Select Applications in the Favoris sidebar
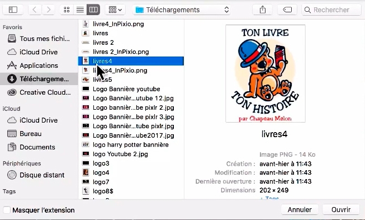This screenshot has width=365, height=220. (39, 65)
